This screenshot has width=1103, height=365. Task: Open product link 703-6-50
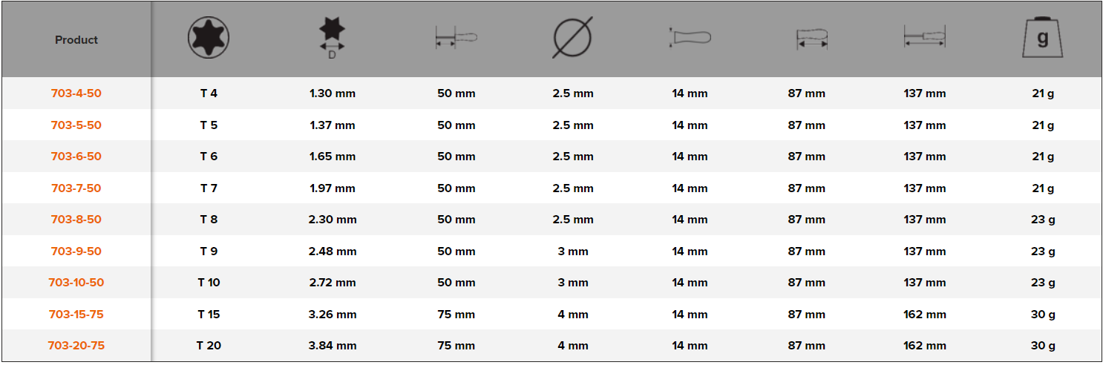76,157
